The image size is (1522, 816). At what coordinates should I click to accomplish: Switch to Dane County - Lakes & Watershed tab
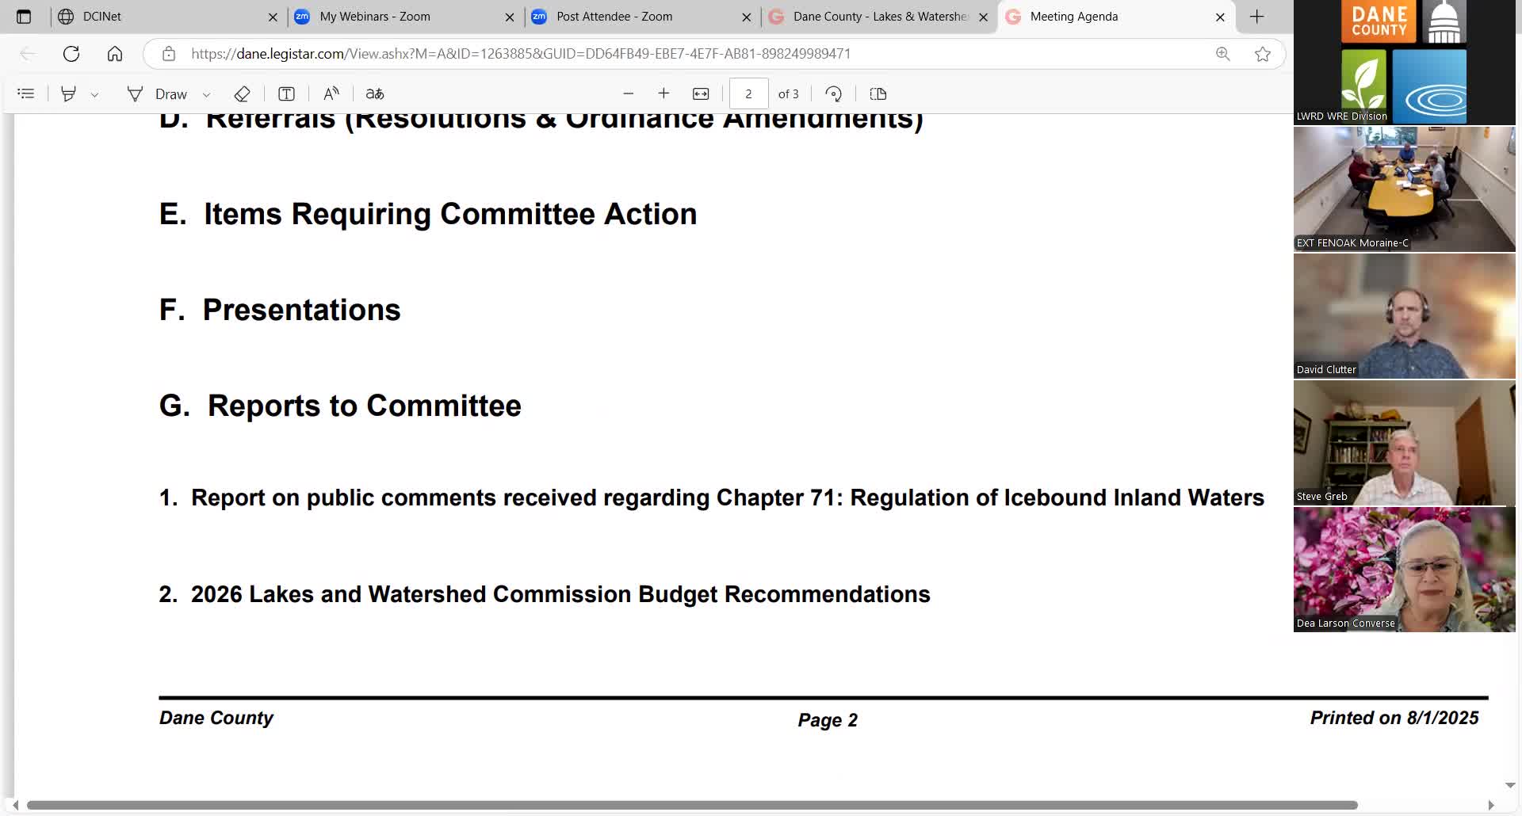(x=878, y=17)
